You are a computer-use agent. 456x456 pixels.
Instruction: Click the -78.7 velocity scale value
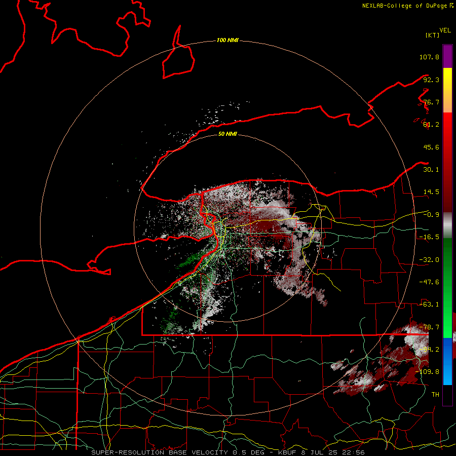tap(429, 327)
